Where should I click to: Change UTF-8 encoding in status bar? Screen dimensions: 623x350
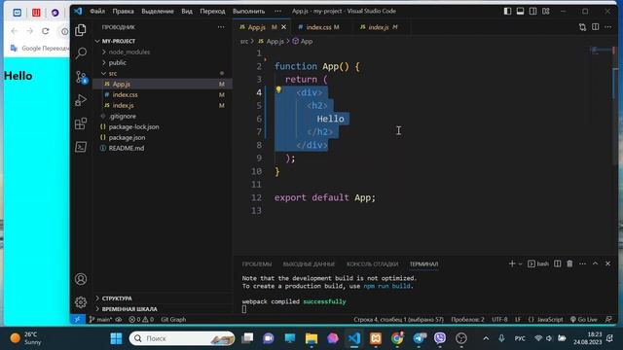point(499,319)
